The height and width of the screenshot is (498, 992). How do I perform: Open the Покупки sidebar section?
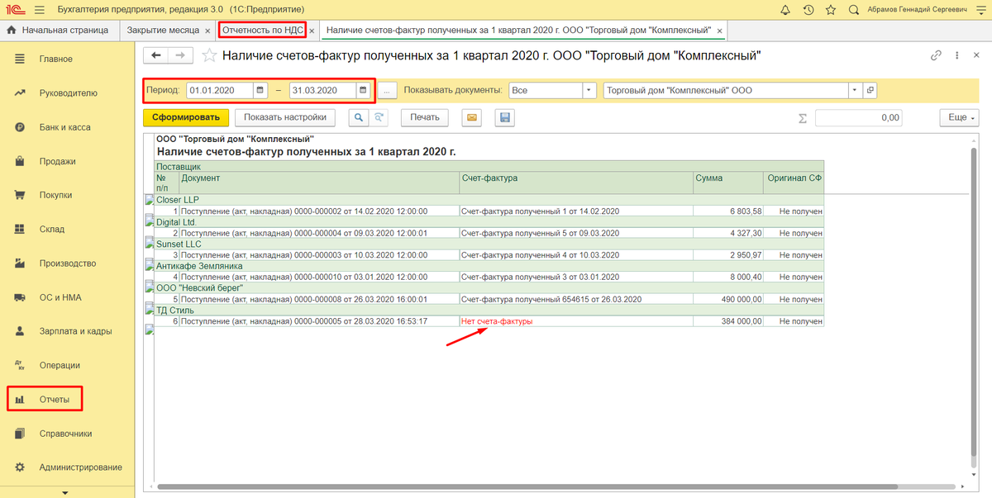(56, 195)
